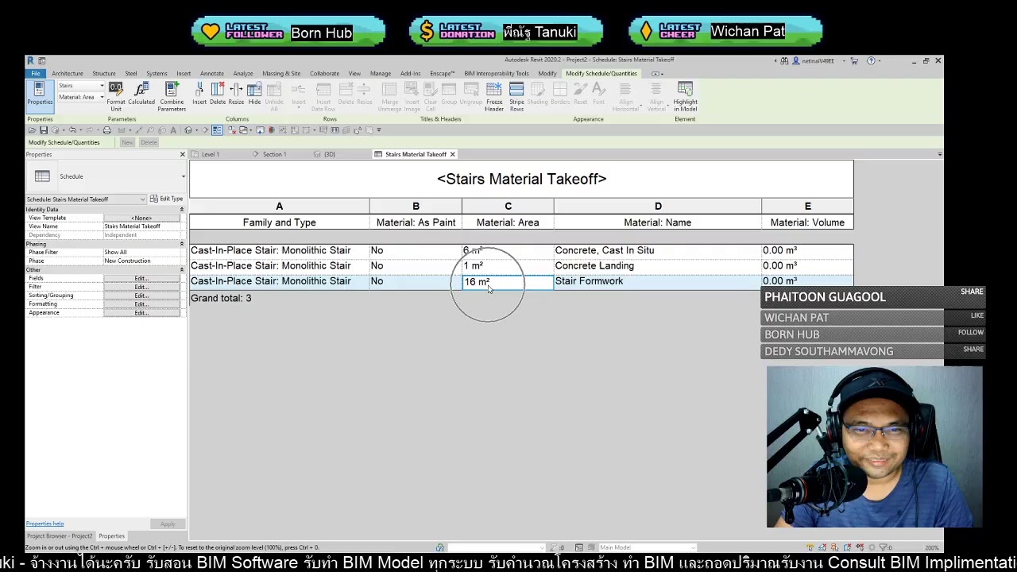1017x572 pixels.
Task: Open Format Unit tool
Action: pos(116,96)
